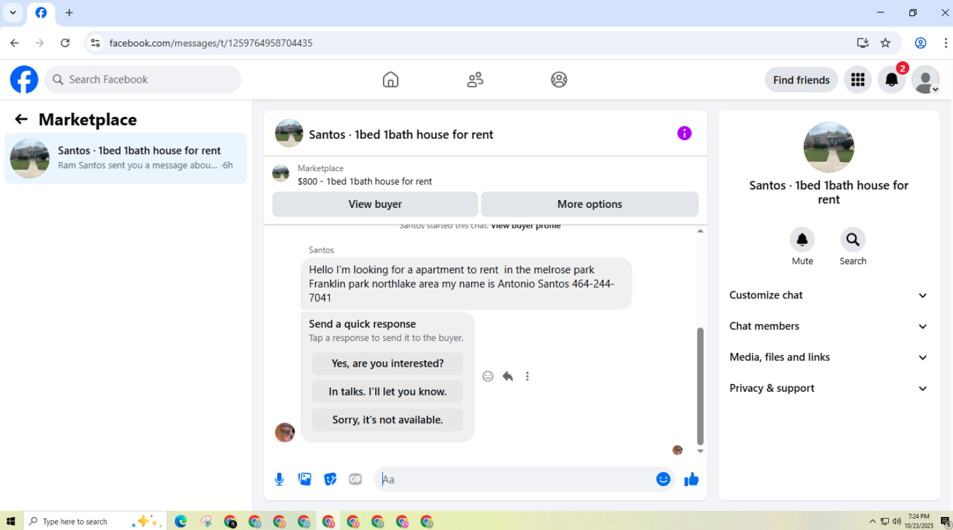Go back using the Marketplace arrow
953x530 pixels.
[21, 119]
